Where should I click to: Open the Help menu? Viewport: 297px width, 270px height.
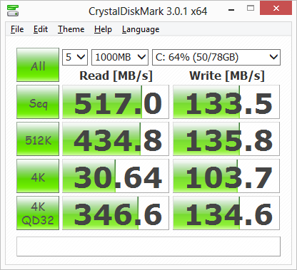(103, 29)
